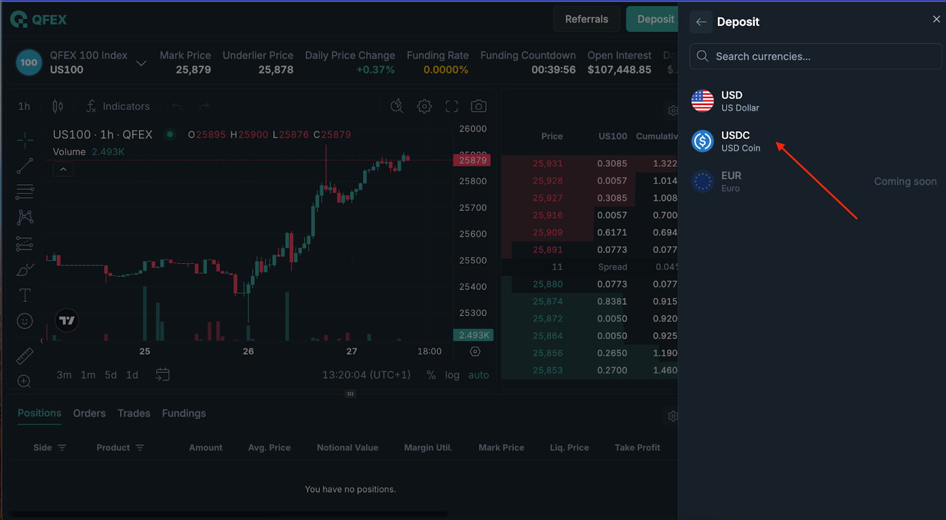Open the chart alert/quick search icon
The image size is (946, 520).
click(x=397, y=106)
